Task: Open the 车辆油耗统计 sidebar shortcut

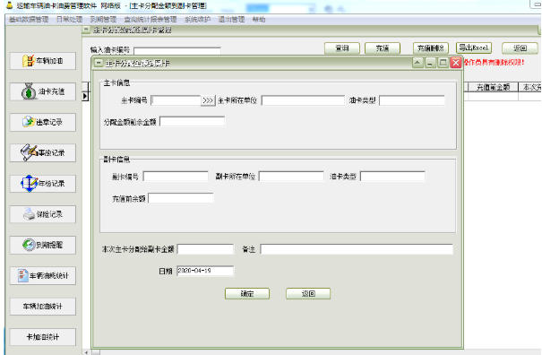Action: (x=43, y=276)
